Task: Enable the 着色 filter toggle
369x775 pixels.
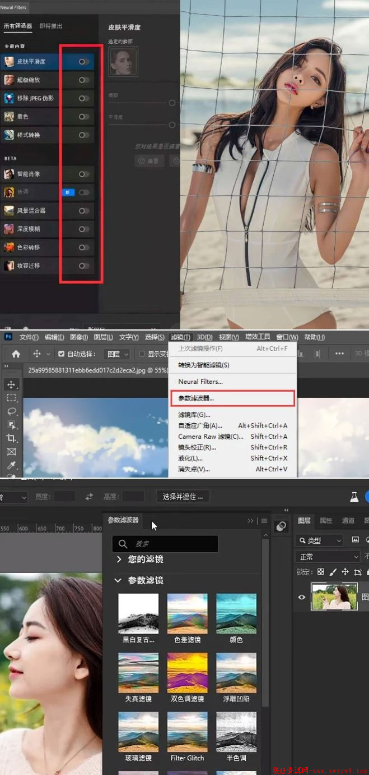Action: coord(83,117)
